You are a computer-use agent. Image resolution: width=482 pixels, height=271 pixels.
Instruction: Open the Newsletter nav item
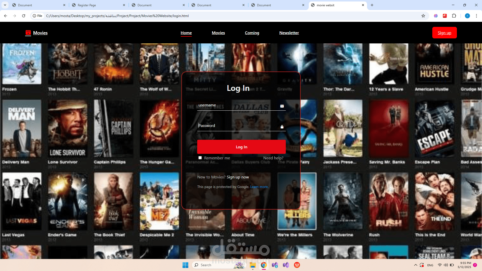coord(289,33)
